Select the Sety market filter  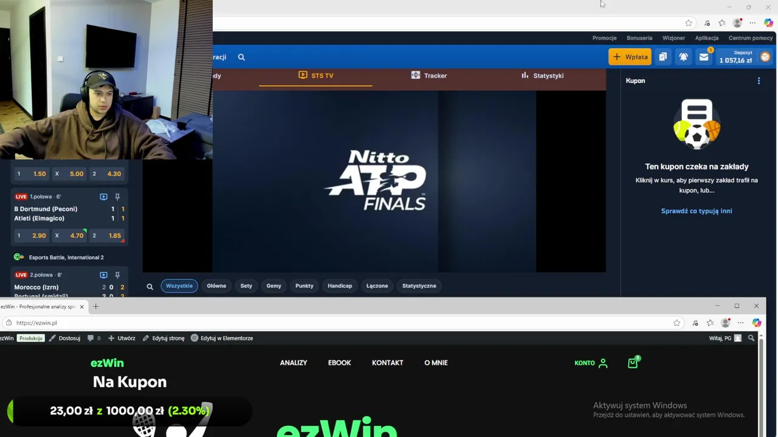[x=246, y=286]
